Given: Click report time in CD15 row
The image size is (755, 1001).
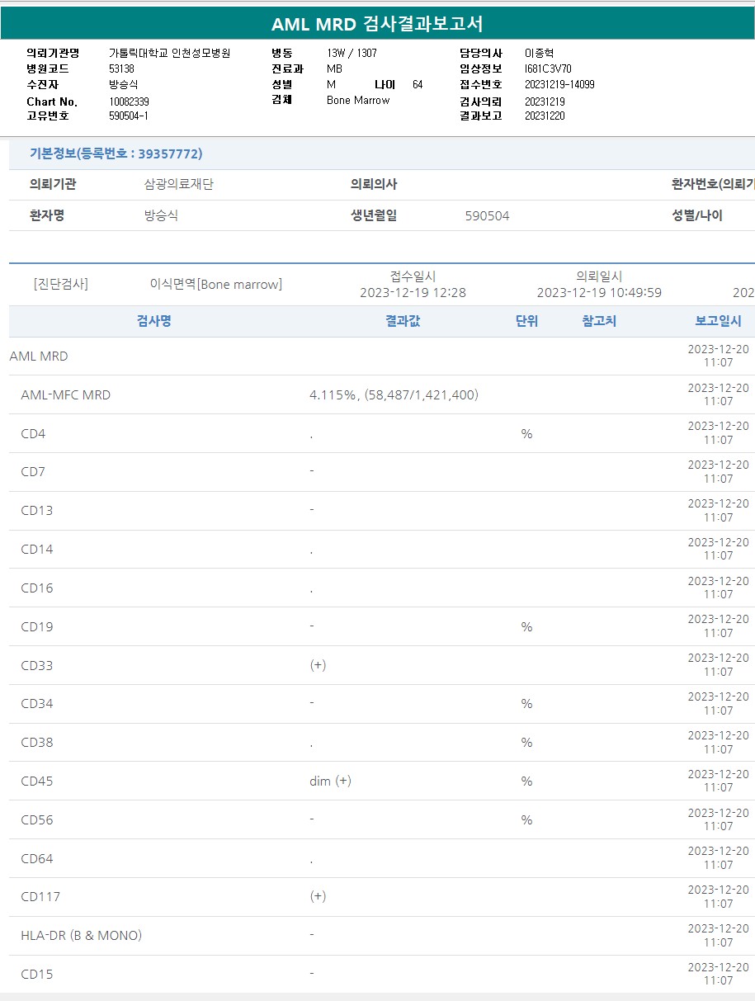Looking at the screenshot, I should click(x=719, y=974).
